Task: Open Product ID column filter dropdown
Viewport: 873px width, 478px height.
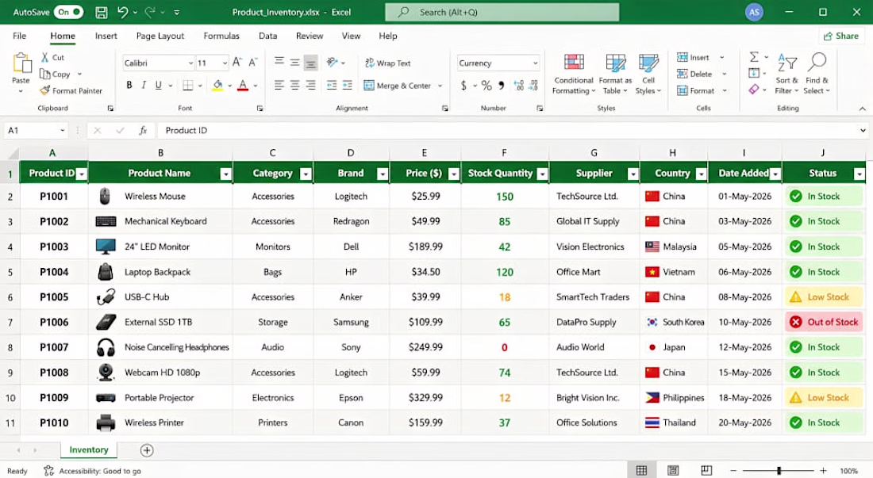Action: click(x=82, y=174)
